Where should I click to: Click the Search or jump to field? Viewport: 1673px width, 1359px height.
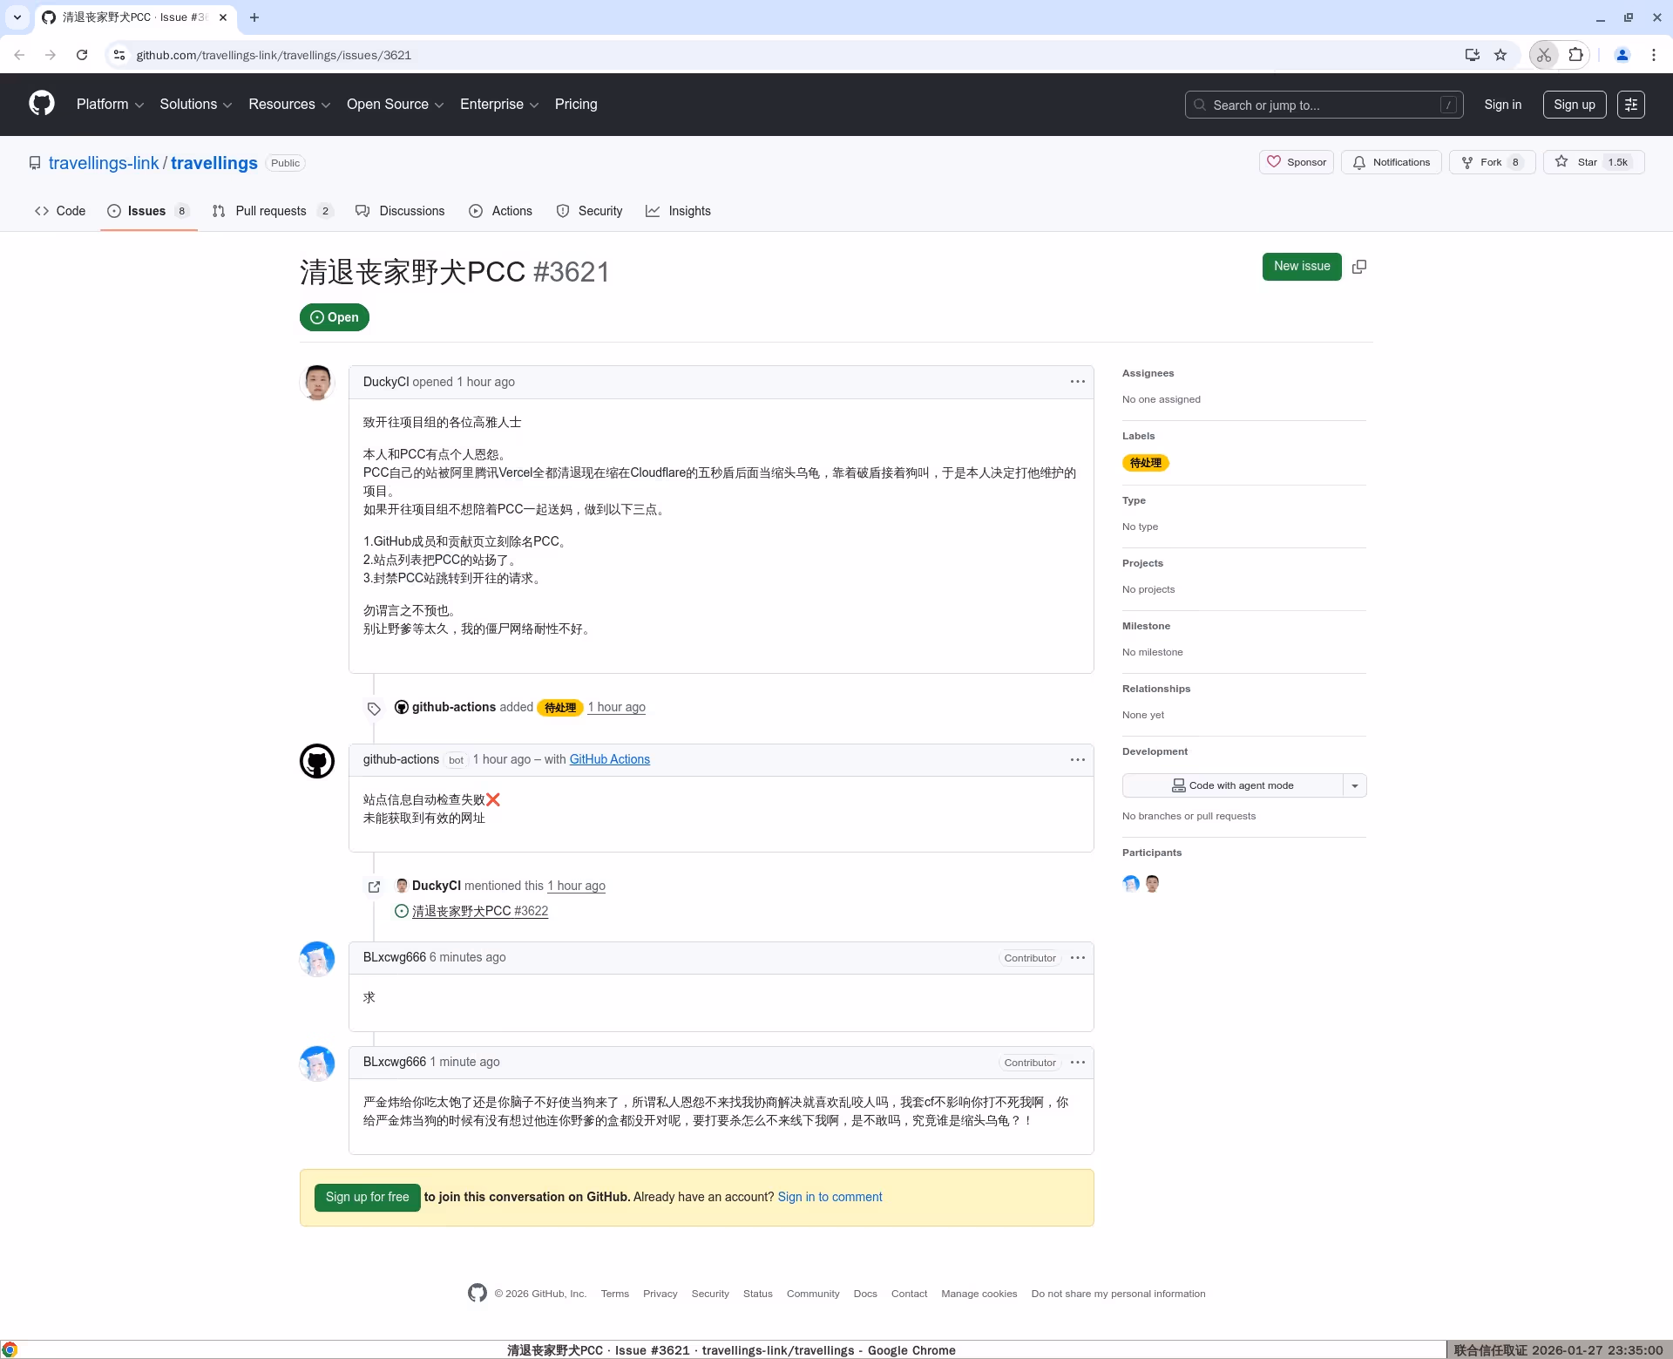tap(1323, 104)
